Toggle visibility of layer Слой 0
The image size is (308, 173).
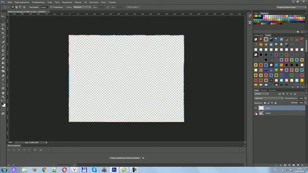[256, 113]
